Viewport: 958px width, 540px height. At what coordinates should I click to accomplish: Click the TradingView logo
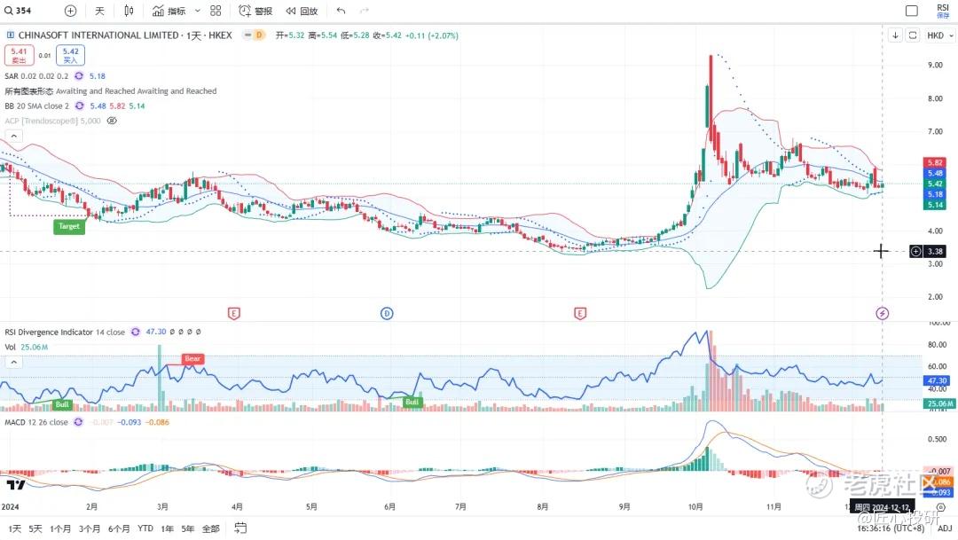pos(16,484)
